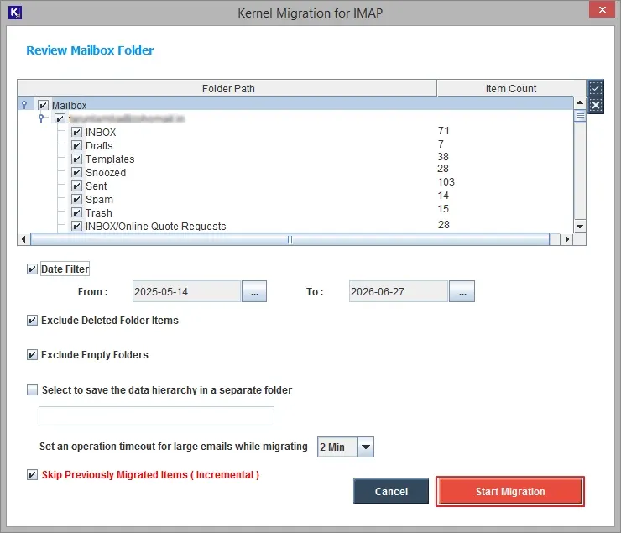The width and height of the screenshot is (621, 533).
Task: Uncheck INBOX/Online Quote Requests checkbox
Action: tap(76, 226)
